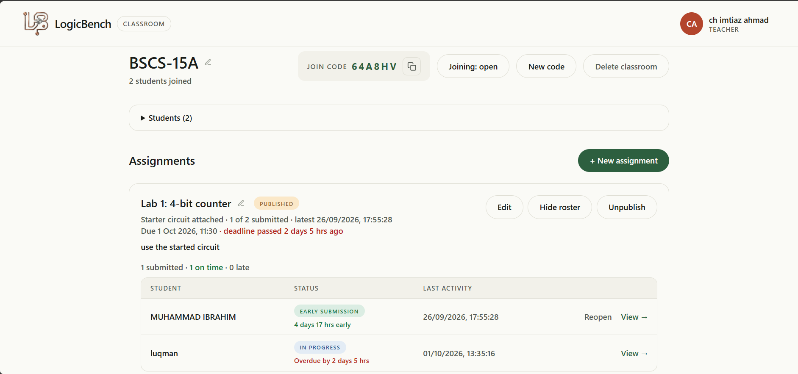This screenshot has width=798, height=374.
Task: Click the EARLY SUBMISSION status badge
Action: (329, 311)
